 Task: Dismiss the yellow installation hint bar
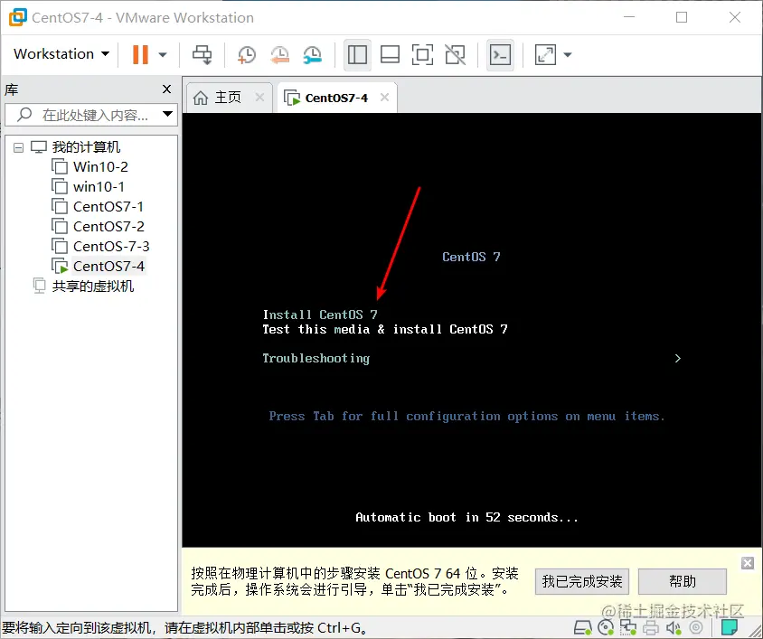point(748,563)
